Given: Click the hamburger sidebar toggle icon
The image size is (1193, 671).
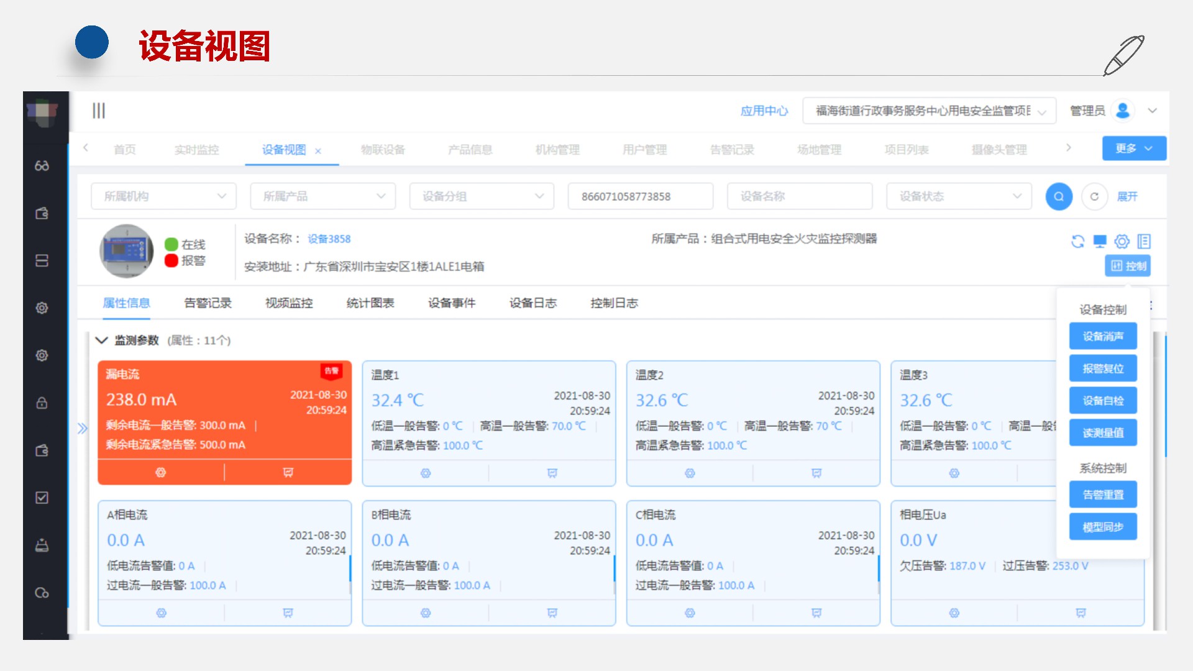Looking at the screenshot, I should (99, 111).
